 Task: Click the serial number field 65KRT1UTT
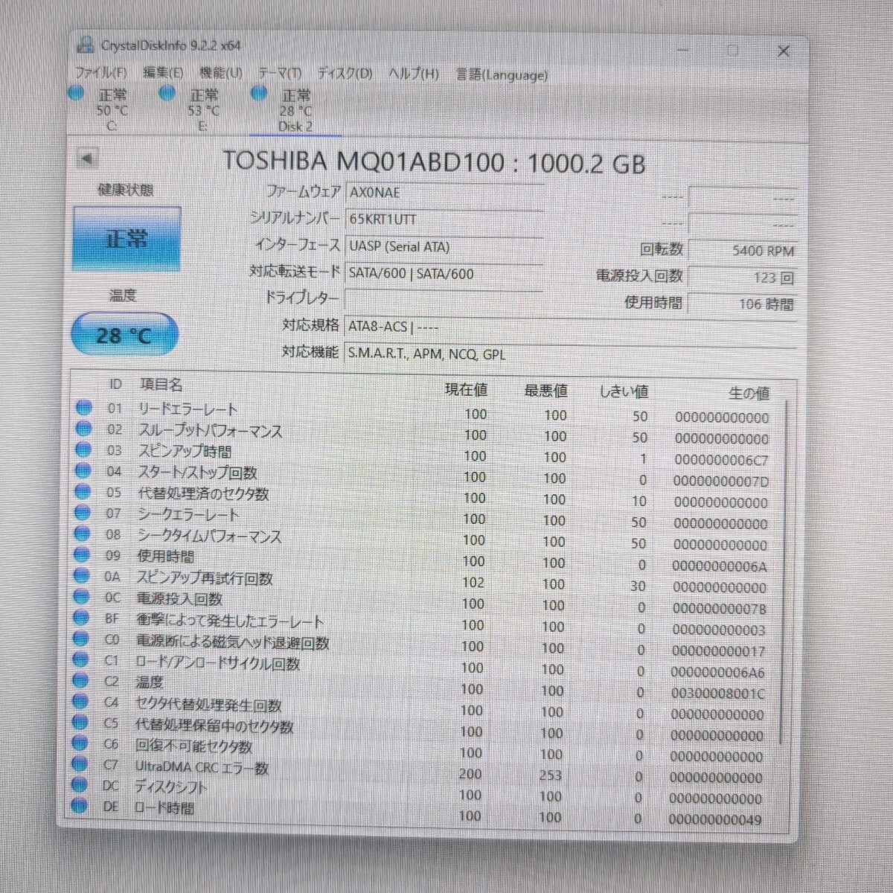444,220
